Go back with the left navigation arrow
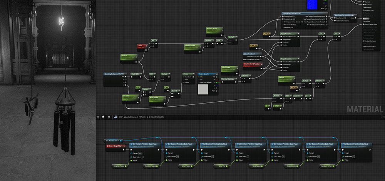The image size is (385, 181). pyautogui.click(x=103, y=117)
